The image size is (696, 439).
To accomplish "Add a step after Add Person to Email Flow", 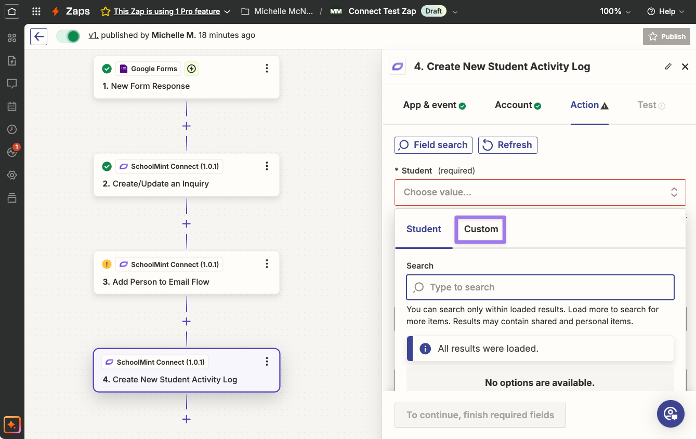I will [x=187, y=322].
